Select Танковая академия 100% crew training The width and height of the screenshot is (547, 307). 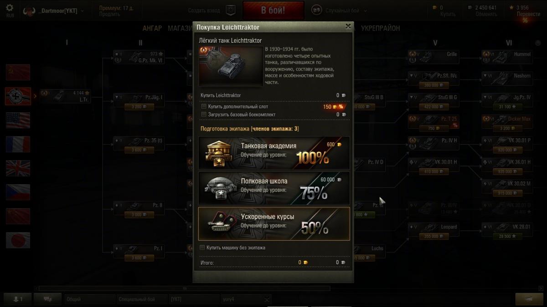(x=274, y=154)
